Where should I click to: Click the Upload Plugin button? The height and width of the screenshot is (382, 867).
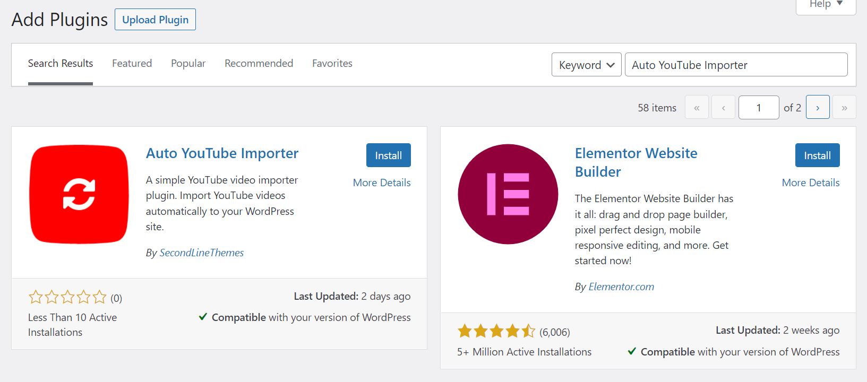tap(155, 20)
